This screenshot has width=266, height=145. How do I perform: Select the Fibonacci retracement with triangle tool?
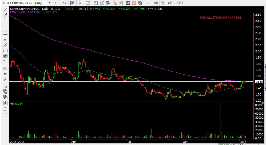click(x=5, y=39)
